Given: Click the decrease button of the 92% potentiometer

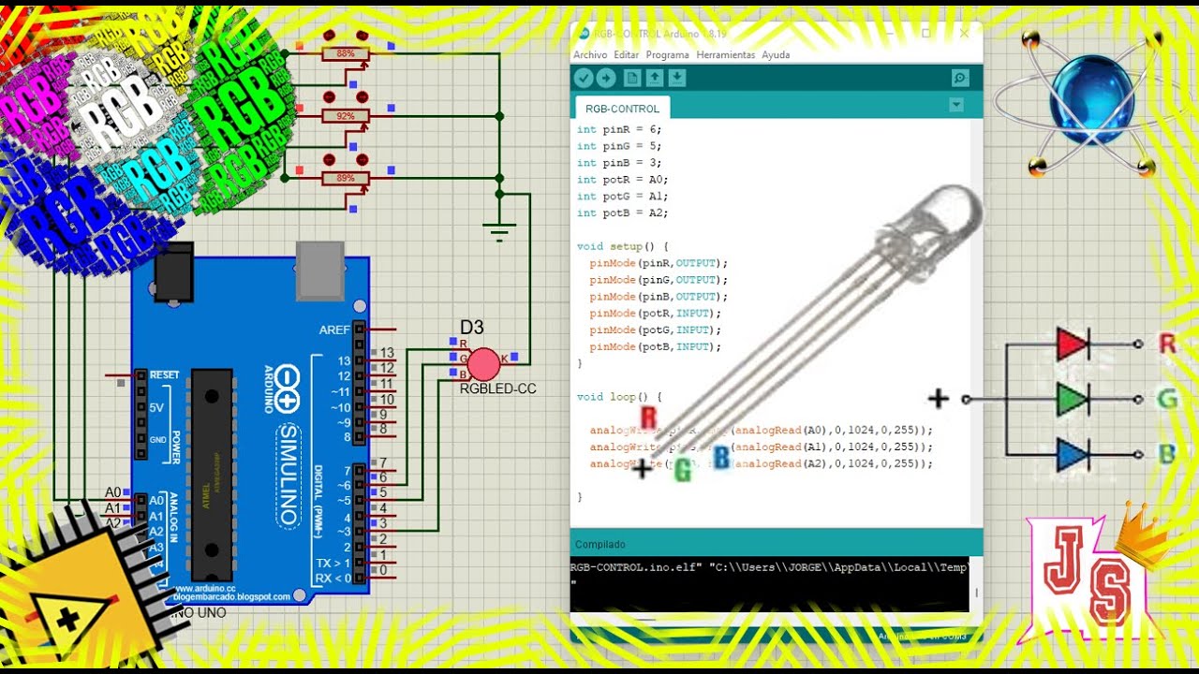Looking at the screenshot, I should [x=329, y=96].
